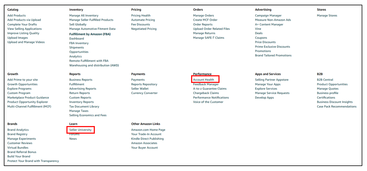
Task: Open Account Health under Performance
Action: pos(204,80)
